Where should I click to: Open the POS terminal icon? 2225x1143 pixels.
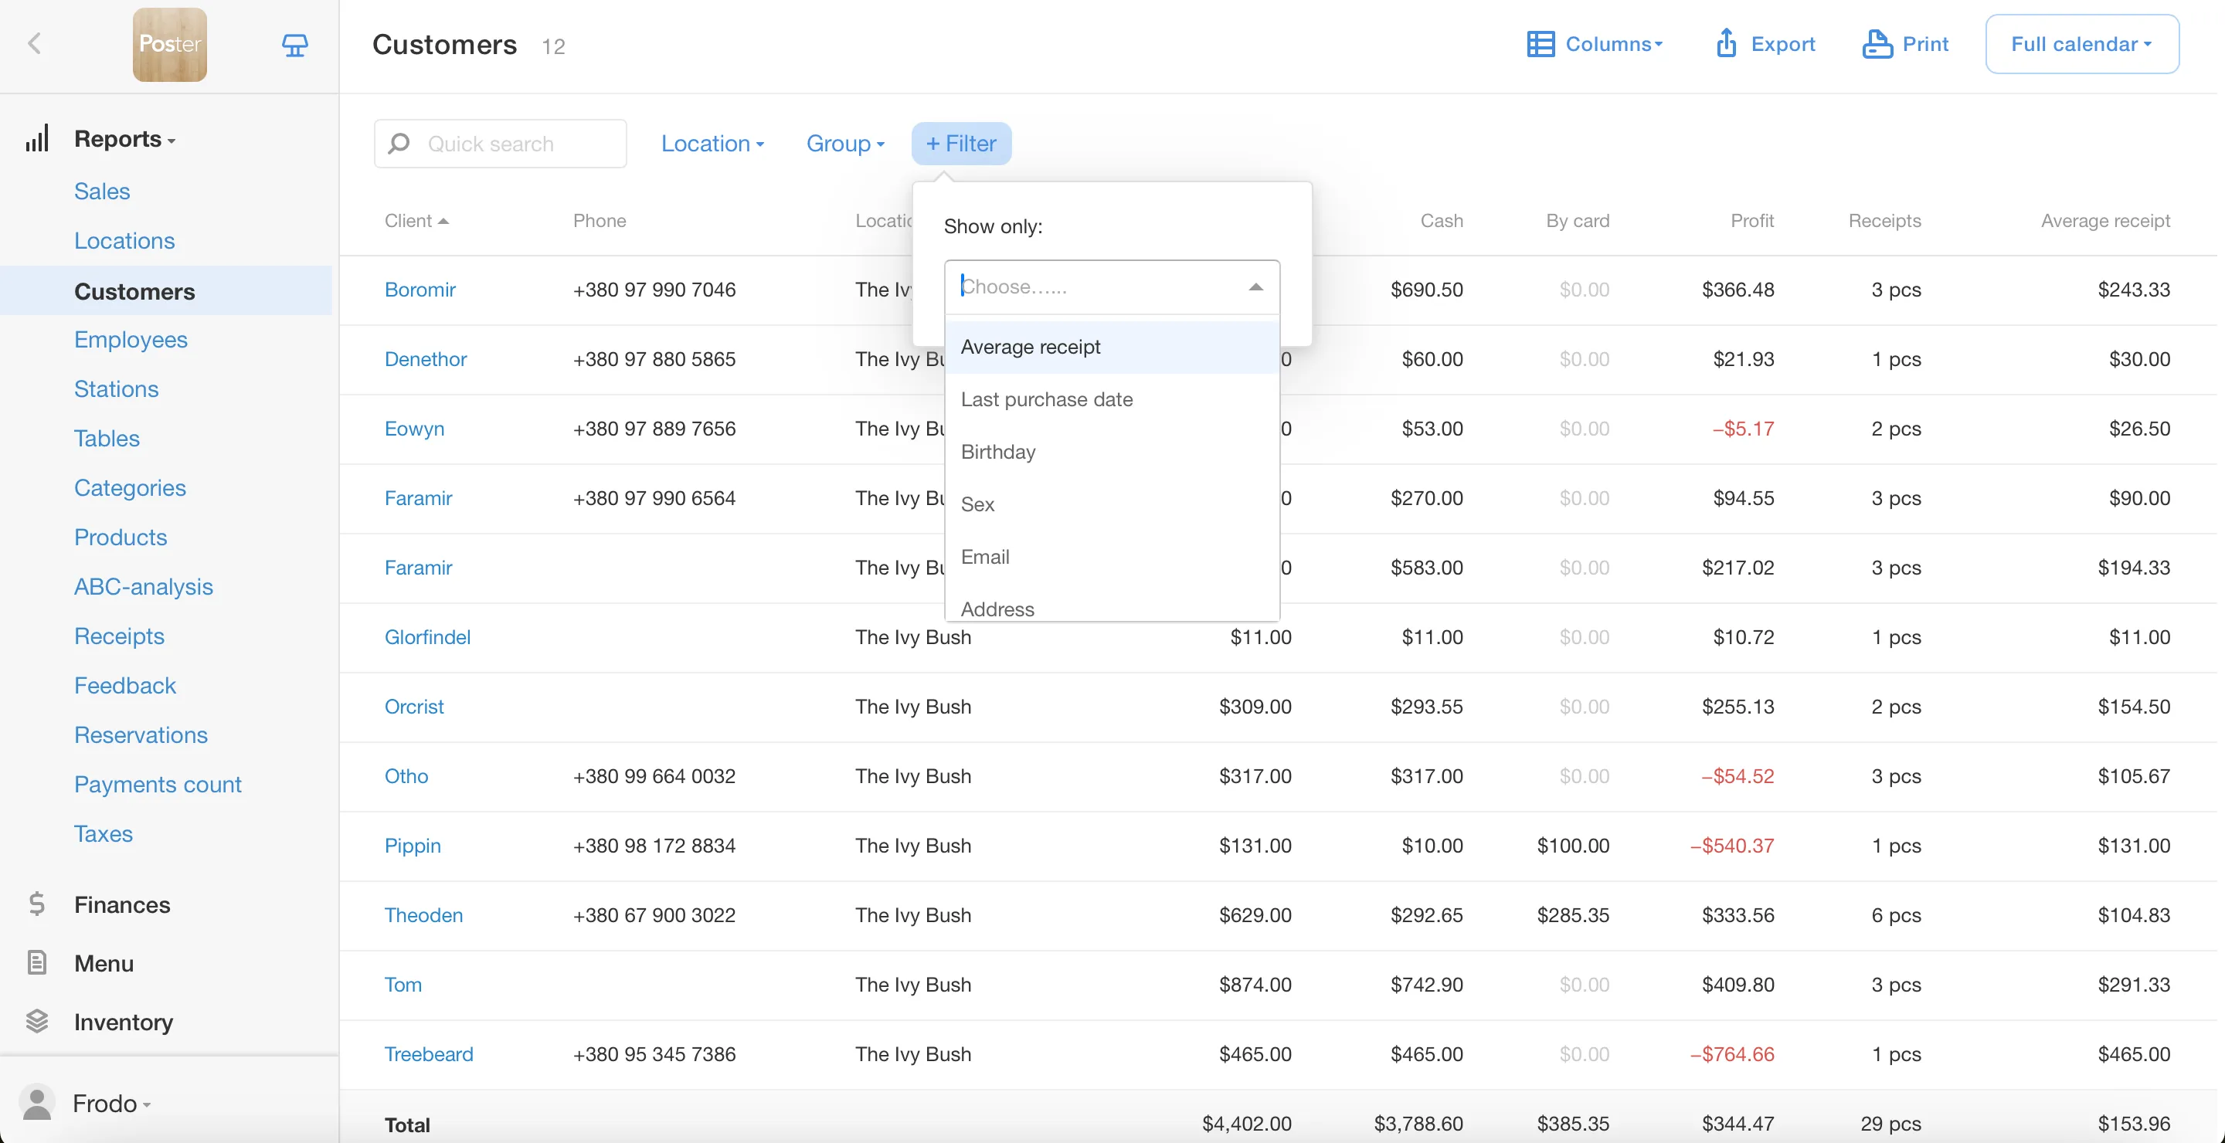(294, 44)
